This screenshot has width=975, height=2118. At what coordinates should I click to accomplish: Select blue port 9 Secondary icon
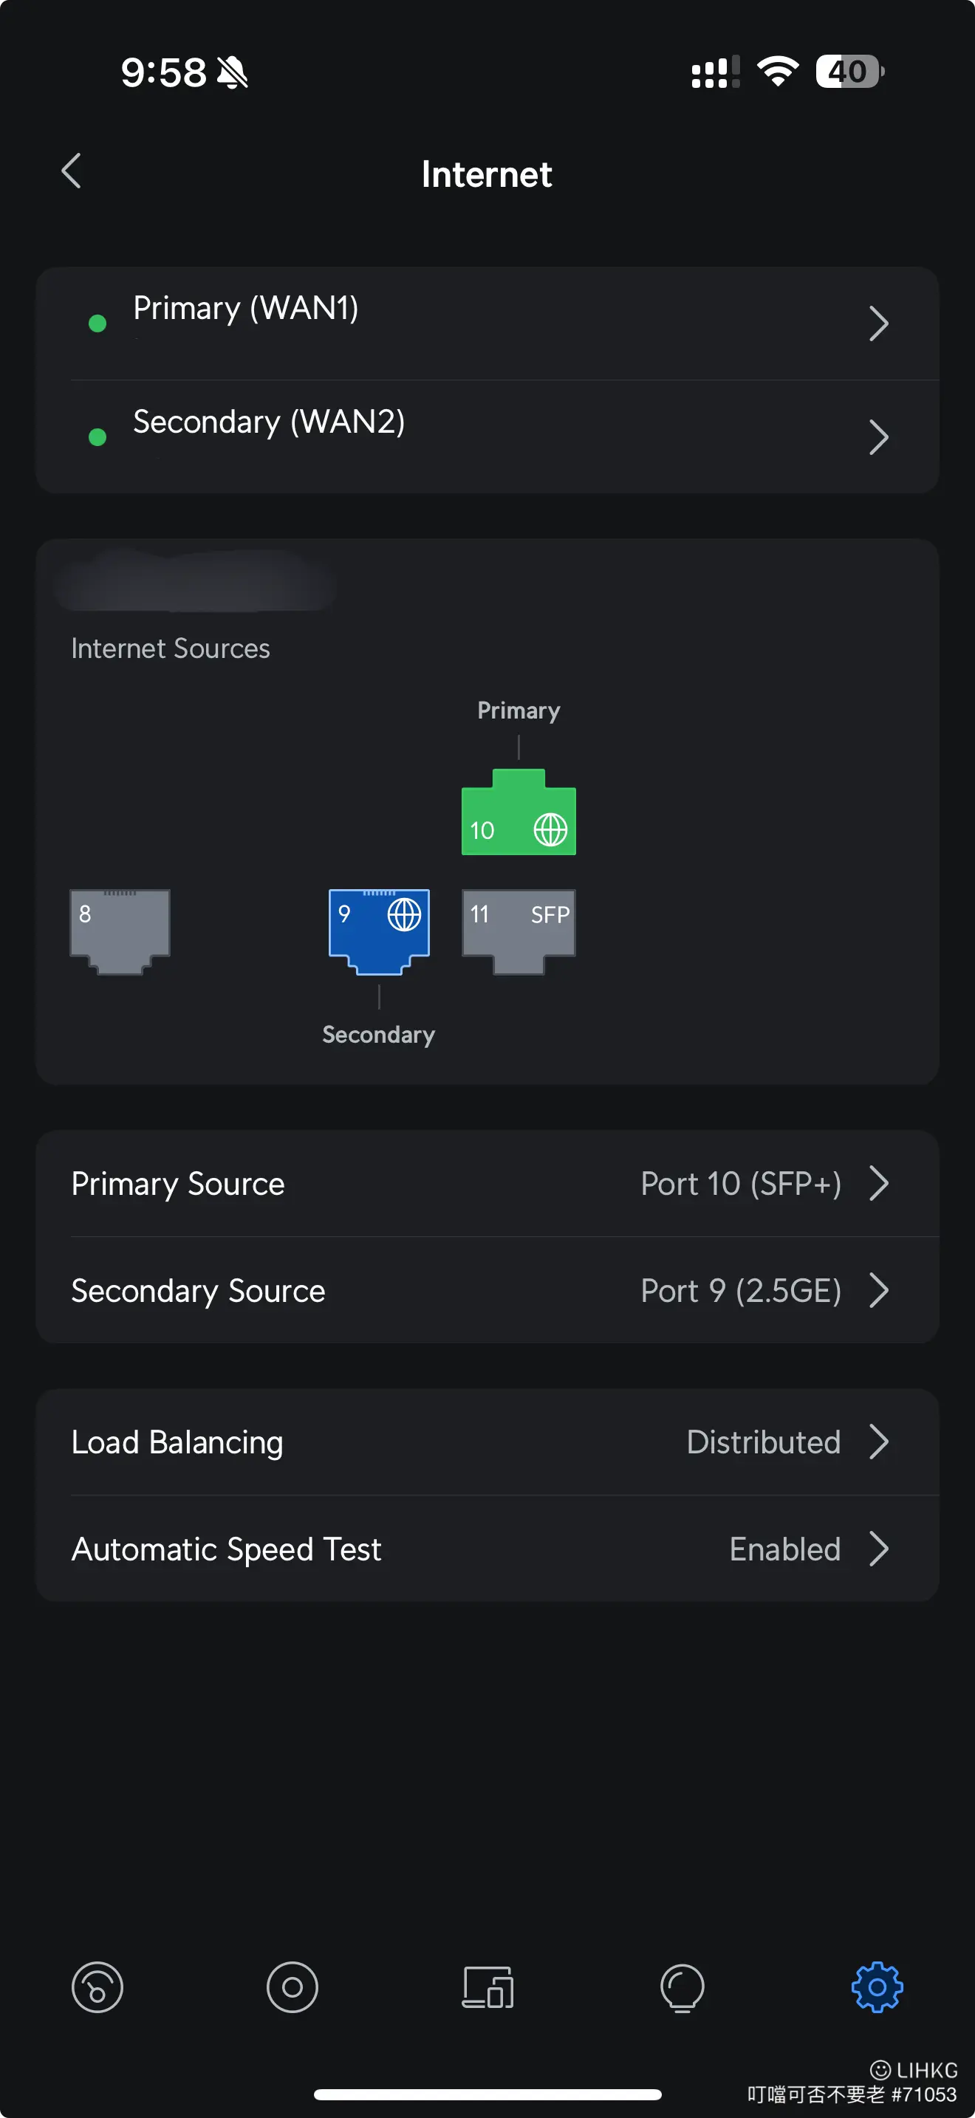tap(379, 931)
